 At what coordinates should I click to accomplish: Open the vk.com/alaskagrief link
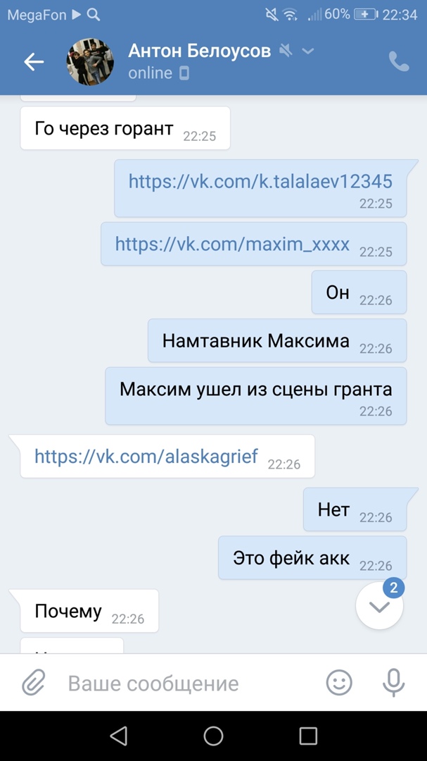[146, 456]
